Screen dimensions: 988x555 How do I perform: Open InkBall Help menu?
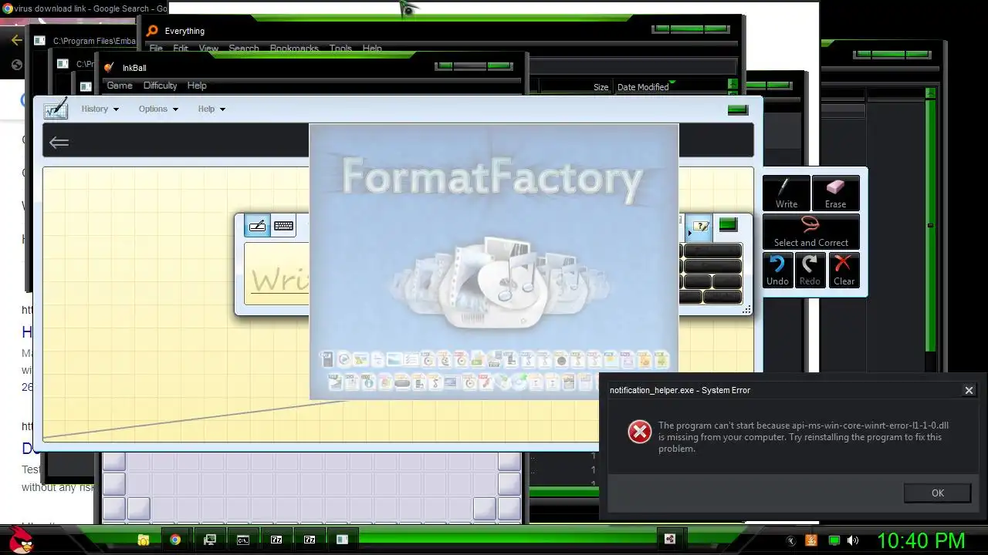coord(197,86)
